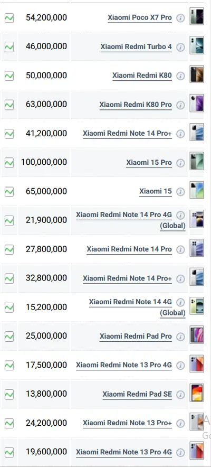211x467 pixels.
Task: Open the chart icon in the 65,000,000 row
Action: (x=9, y=192)
